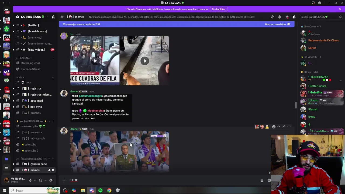The width and height of the screenshot is (345, 194).
Task: Open Copilot from taskbar
Action: pyautogui.click(x=74, y=190)
